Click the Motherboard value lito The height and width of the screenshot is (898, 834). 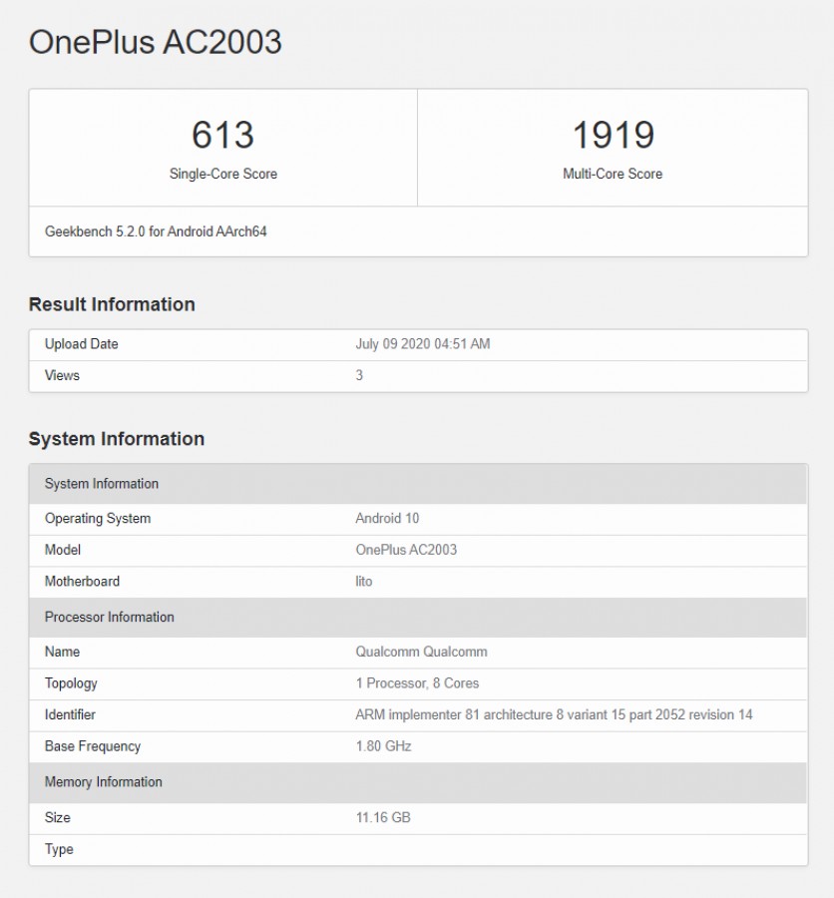[x=365, y=582]
